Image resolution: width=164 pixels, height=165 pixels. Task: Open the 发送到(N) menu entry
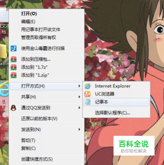point(47,130)
